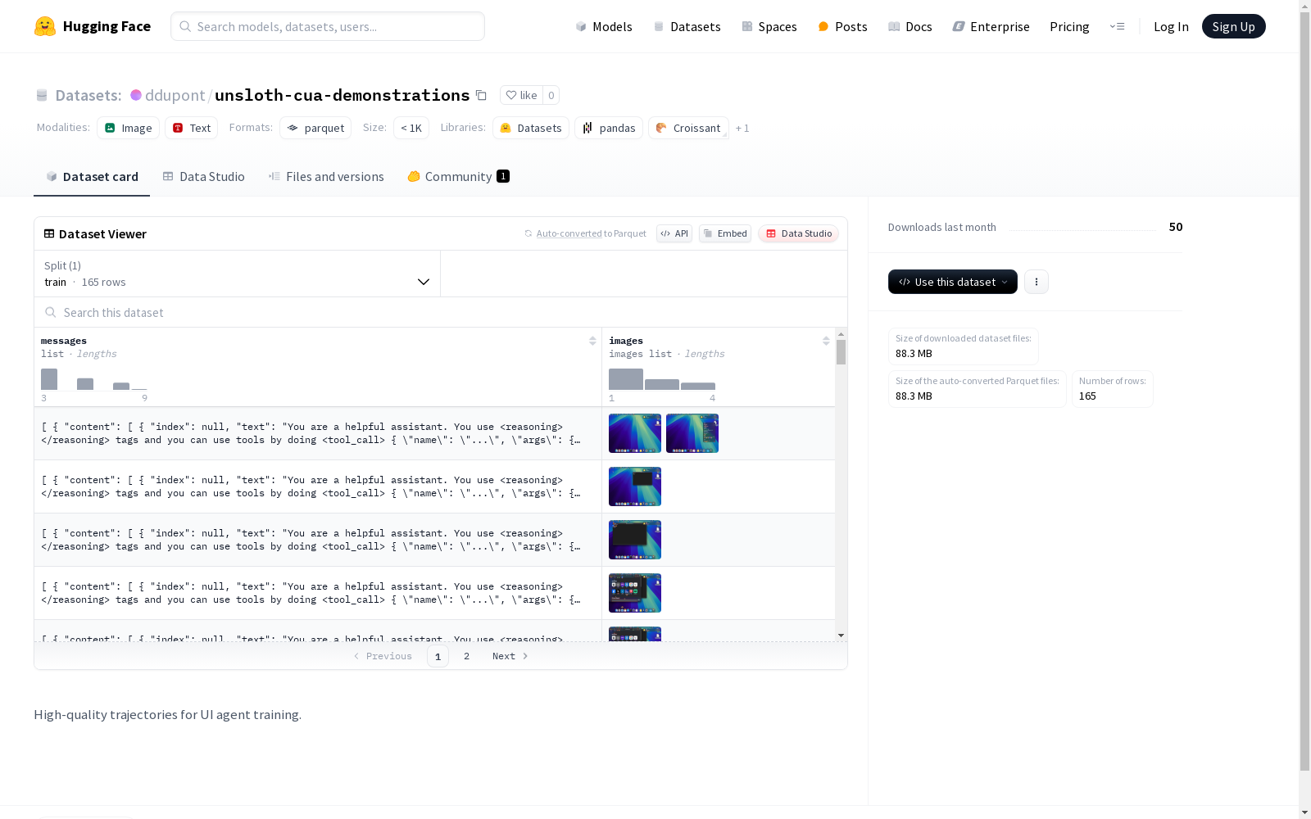Click the messages lengths histogram first bar
The width and height of the screenshot is (1311, 819).
click(49, 379)
